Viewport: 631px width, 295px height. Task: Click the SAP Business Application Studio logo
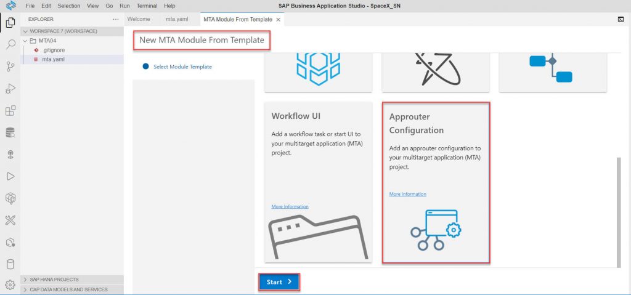click(x=11, y=6)
